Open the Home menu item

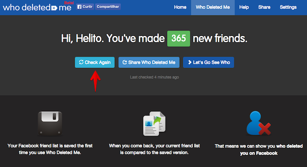[x=180, y=7]
